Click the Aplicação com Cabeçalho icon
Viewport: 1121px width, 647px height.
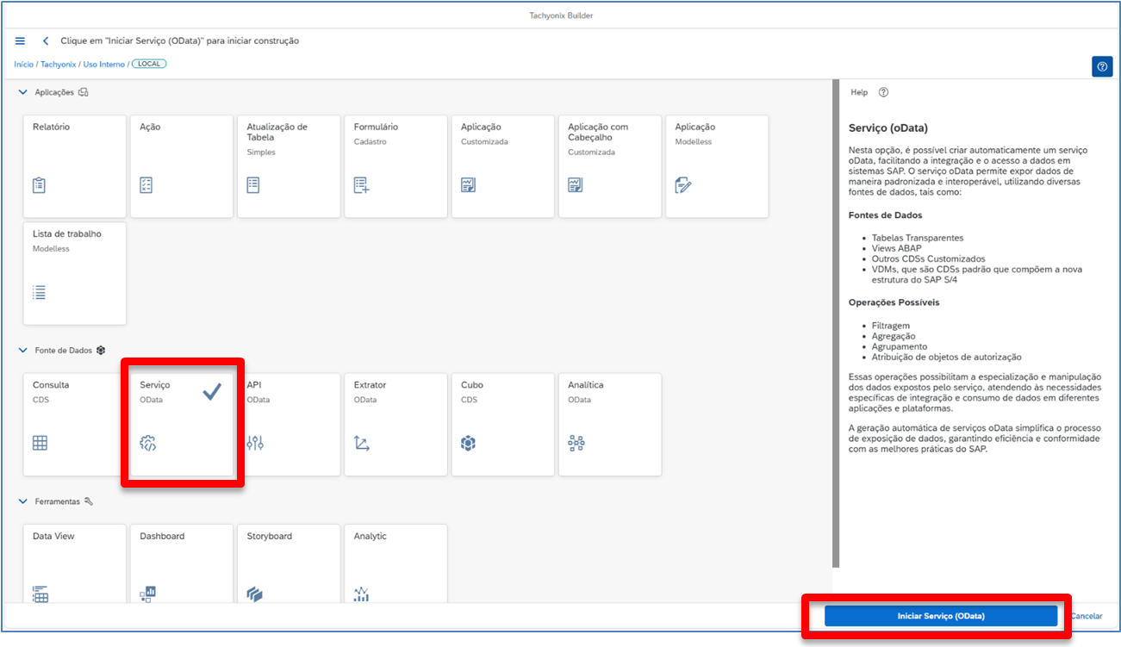[x=575, y=185]
